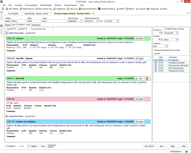Screen dimensions: 191x153
Task: Click the Save & Print button
Action: coord(149,146)
